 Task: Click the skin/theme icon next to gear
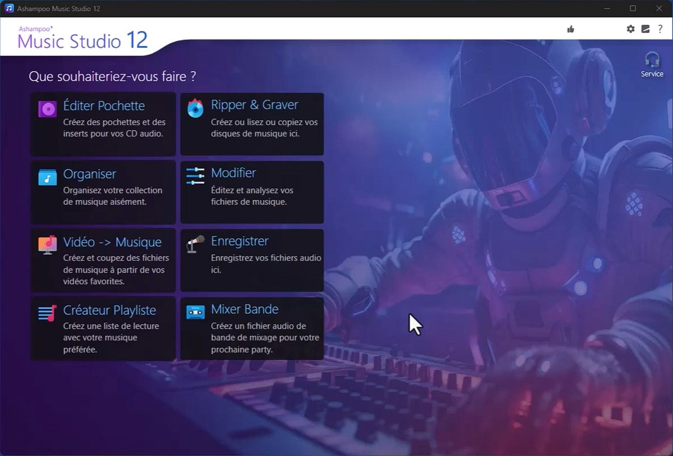click(646, 29)
